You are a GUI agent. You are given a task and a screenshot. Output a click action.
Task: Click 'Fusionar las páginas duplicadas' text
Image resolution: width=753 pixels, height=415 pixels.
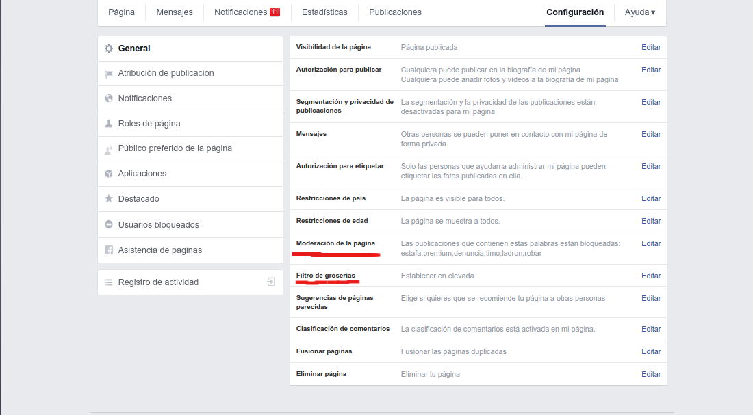point(454,351)
